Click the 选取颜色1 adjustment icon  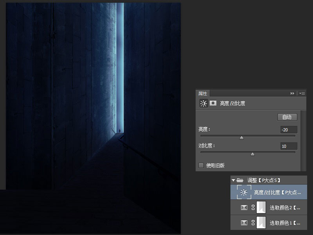pyautogui.click(x=244, y=222)
